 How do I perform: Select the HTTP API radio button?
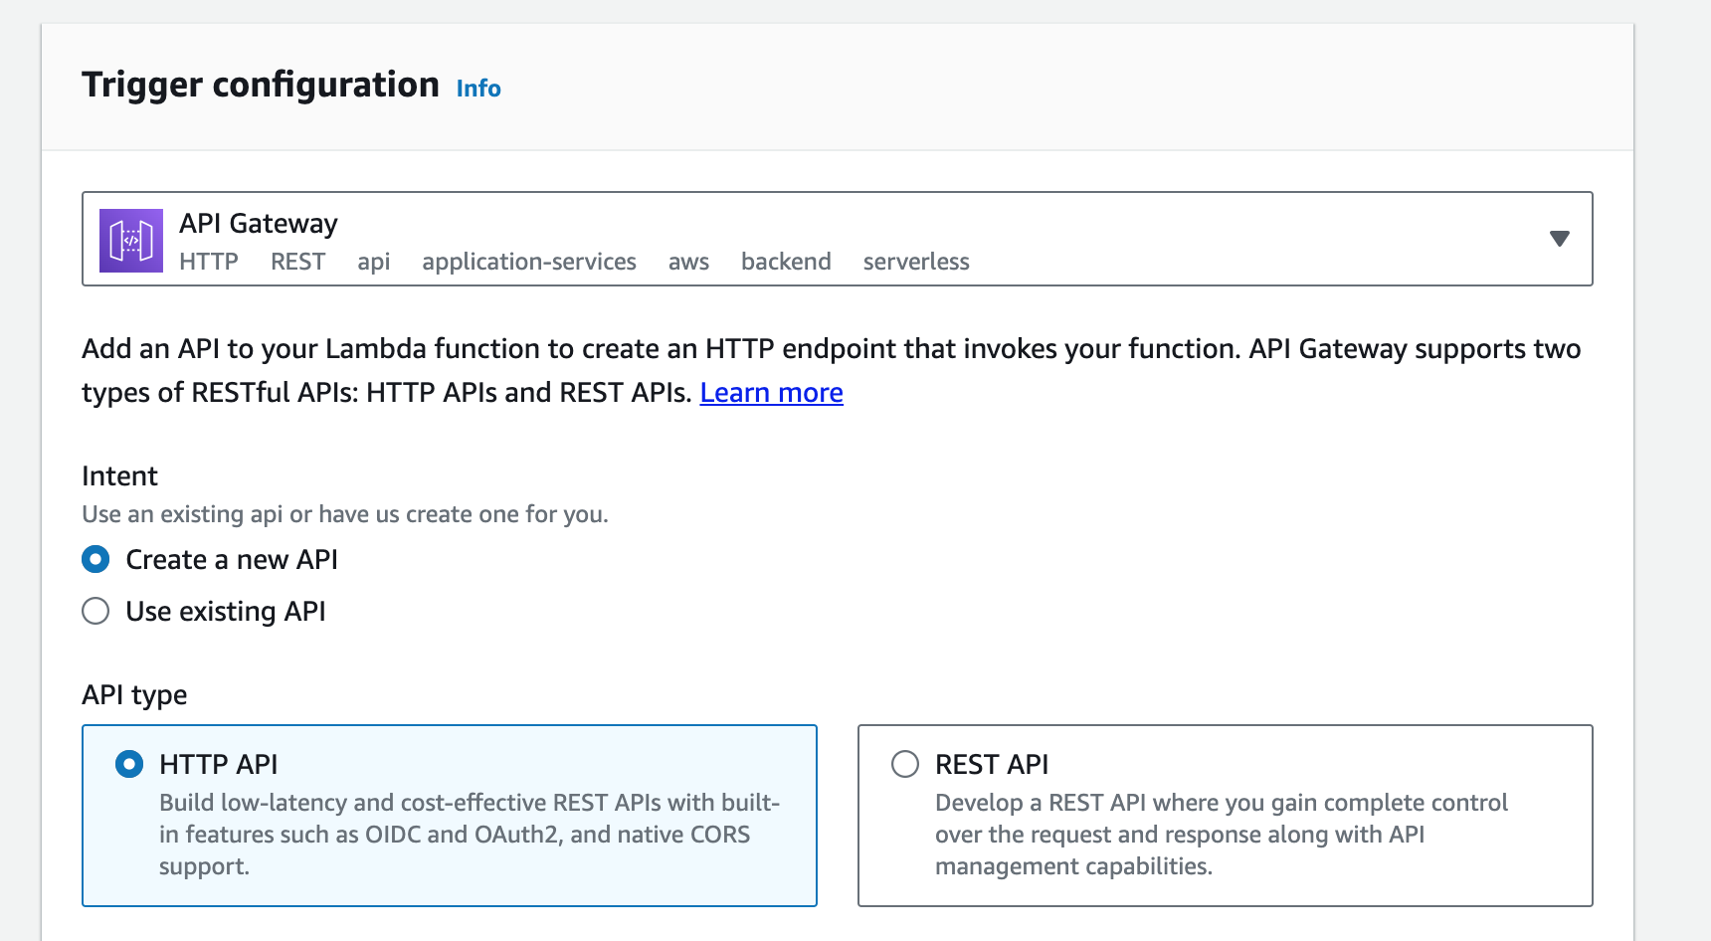129,764
